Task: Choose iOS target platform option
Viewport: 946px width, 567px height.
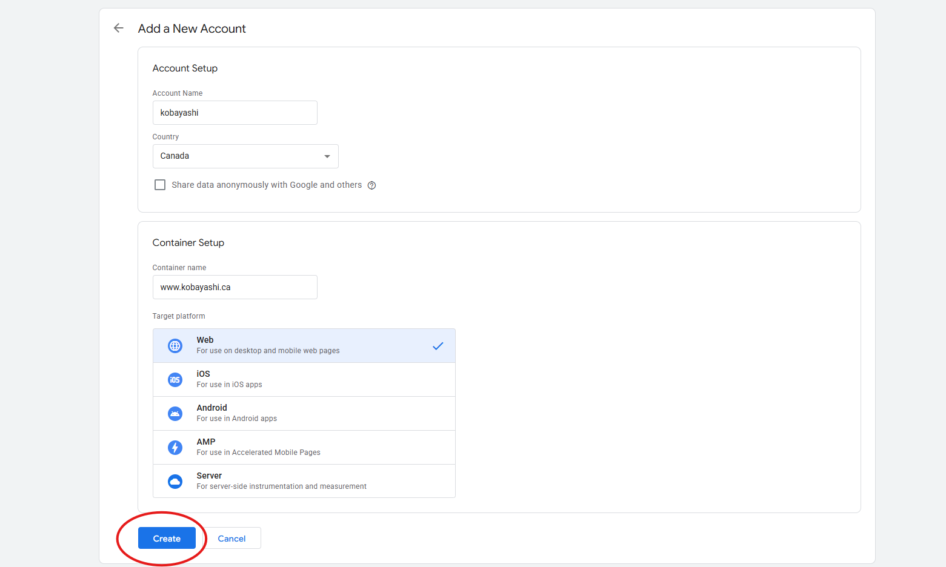Action: click(x=303, y=379)
